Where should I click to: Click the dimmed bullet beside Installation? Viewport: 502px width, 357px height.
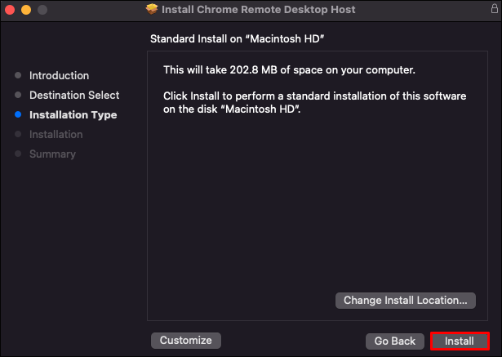point(18,135)
